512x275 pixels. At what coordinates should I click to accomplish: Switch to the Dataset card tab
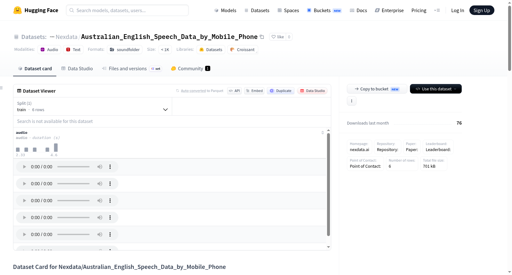click(35, 68)
